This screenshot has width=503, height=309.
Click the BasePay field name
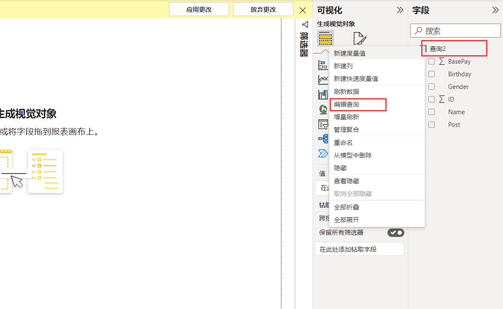pyautogui.click(x=459, y=61)
